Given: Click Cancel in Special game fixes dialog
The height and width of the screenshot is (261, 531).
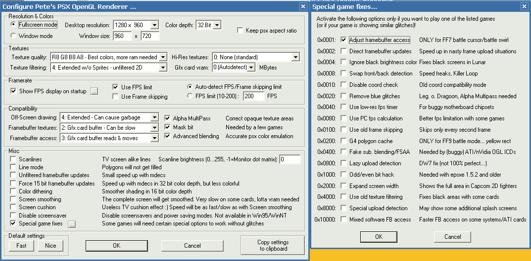Looking at the screenshot, I should point(452,237).
